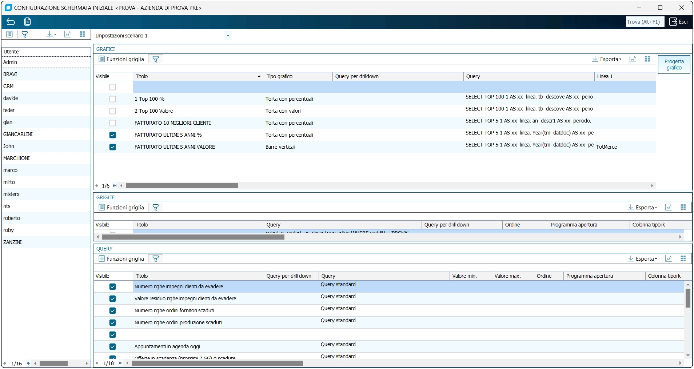694x369 pixels.
Task: Click the grid layout icon in GRIGLIE toolbar
Action: coord(683,207)
